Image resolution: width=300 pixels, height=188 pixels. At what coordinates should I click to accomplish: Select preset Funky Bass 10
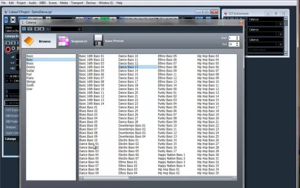(x=167, y=125)
